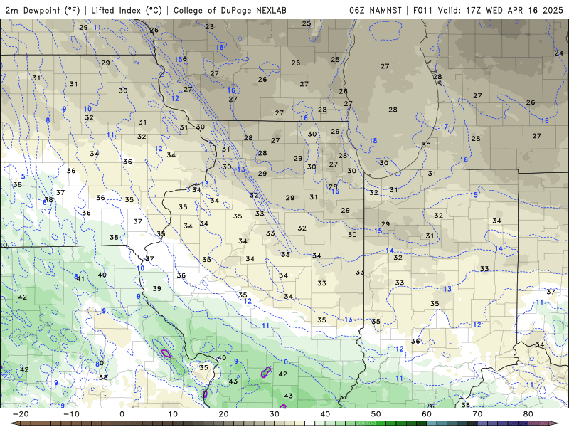
Task: Select the '60' colorbar scale label
Action: click(427, 414)
